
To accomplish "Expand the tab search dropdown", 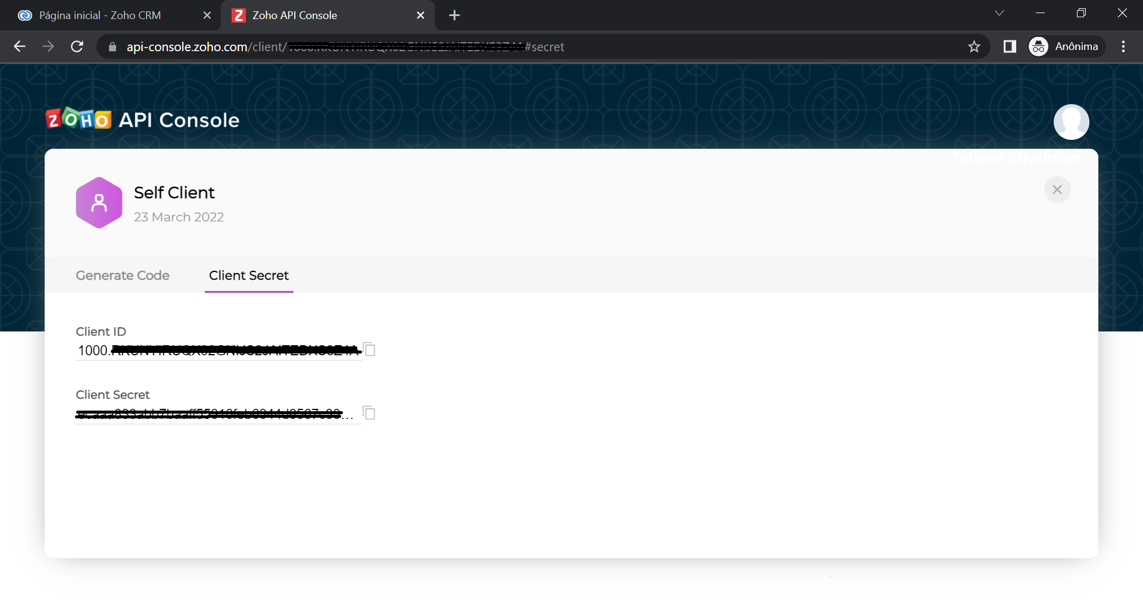I will tap(1000, 13).
